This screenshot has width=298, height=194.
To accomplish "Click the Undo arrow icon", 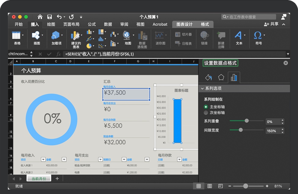I will point(59,17).
